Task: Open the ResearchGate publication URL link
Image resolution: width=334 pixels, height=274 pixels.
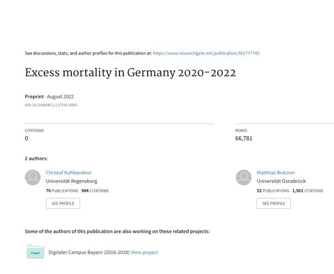Action: [x=206, y=53]
